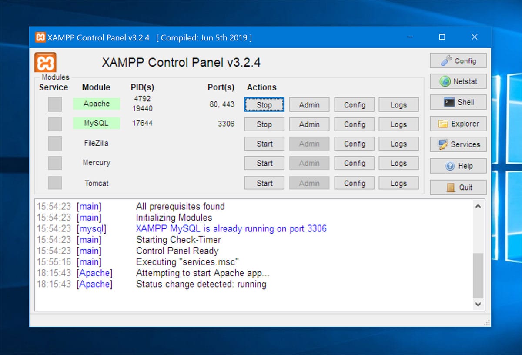Close the XAMPP Control Panel window
The height and width of the screenshot is (355, 522).
point(475,37)
